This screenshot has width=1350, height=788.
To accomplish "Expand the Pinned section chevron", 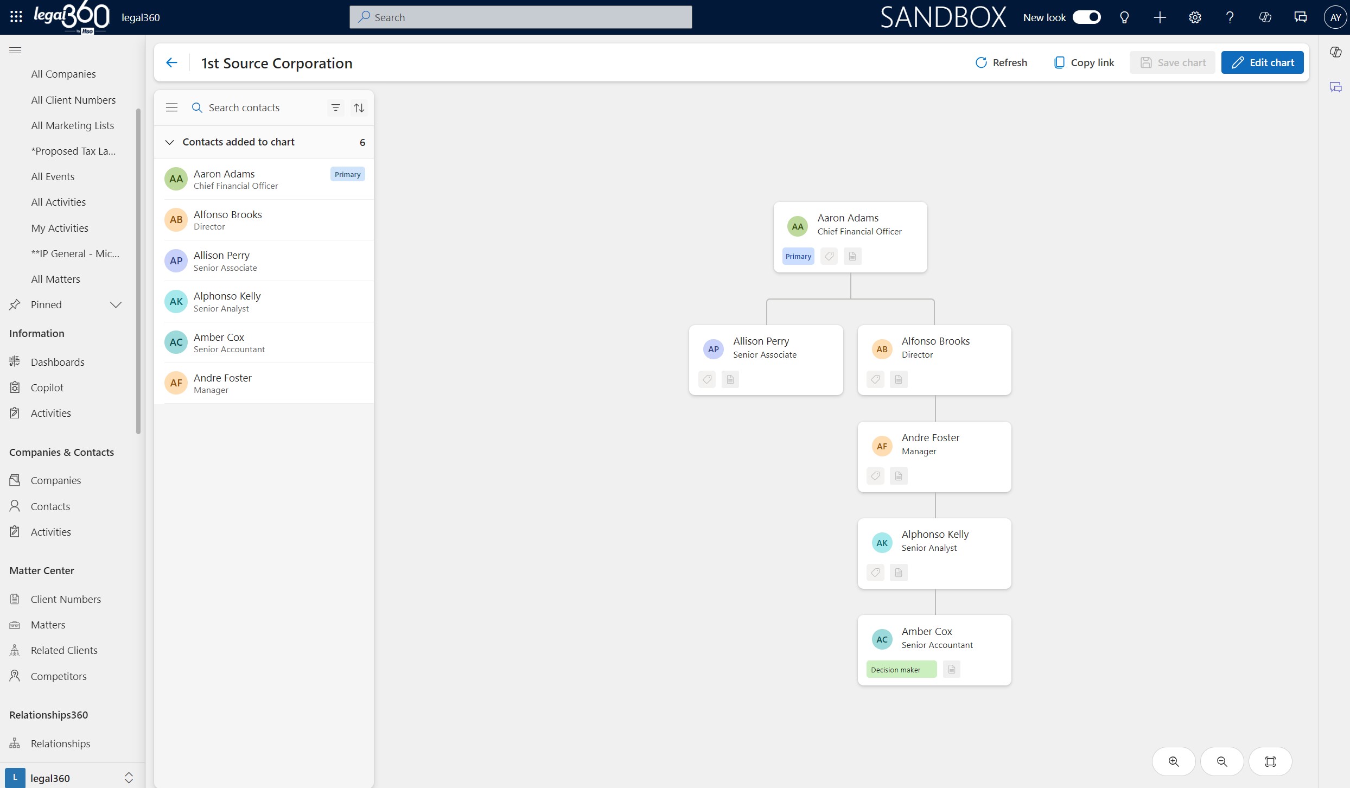I will pos(116,305).
